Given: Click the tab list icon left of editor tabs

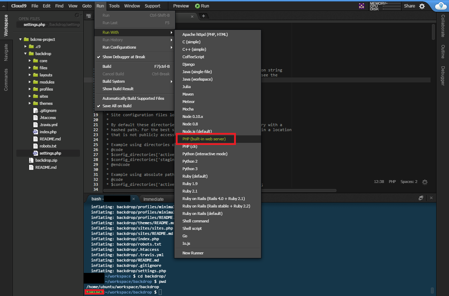Looking at the screenshot, I should tap(88, 16).
